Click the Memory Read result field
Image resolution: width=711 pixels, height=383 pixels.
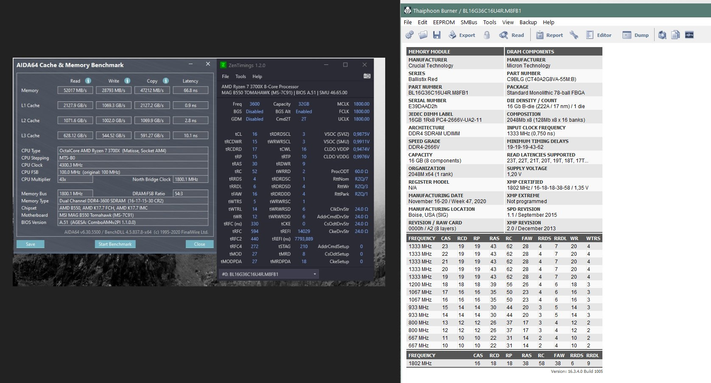[75, 90]
